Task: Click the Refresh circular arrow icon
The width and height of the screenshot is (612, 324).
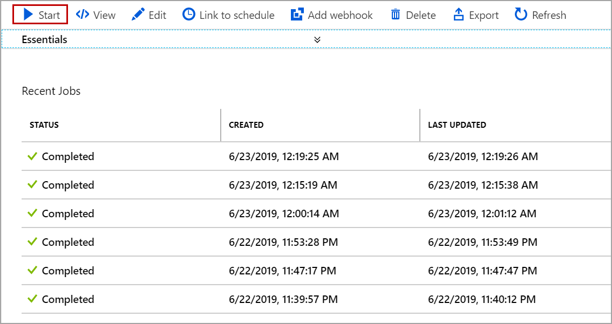Action: point(521,15)
